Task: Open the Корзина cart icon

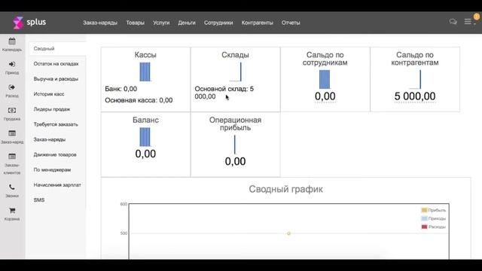Action: pos(12,211)
